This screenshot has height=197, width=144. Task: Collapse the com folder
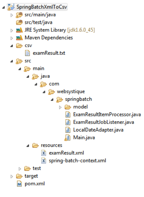(x=36, y=84)
